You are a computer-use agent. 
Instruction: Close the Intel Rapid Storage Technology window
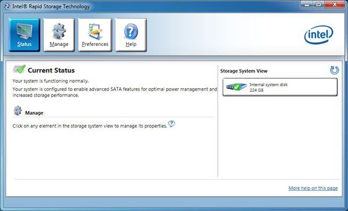[x=335, y=5]
